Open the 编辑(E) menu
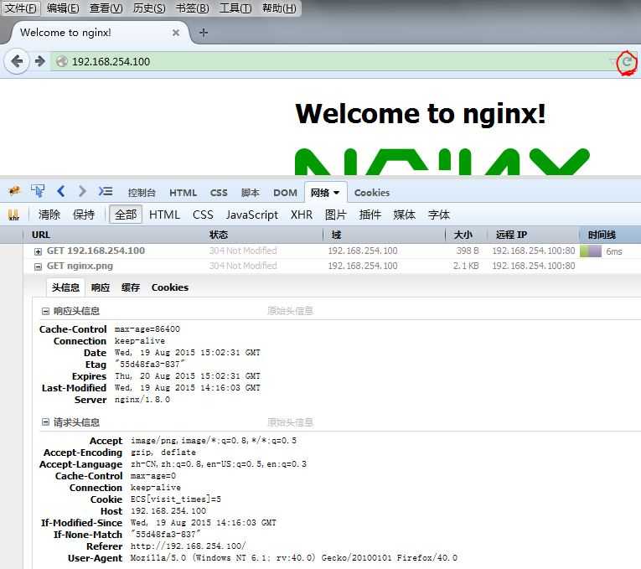This screenshot has width=641, height=569. (x=63, y=8)
